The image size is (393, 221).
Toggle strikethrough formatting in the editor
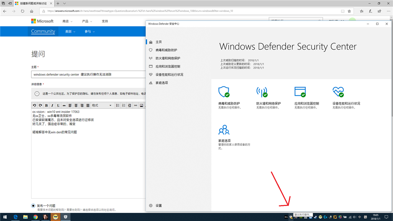coord(64,106)
